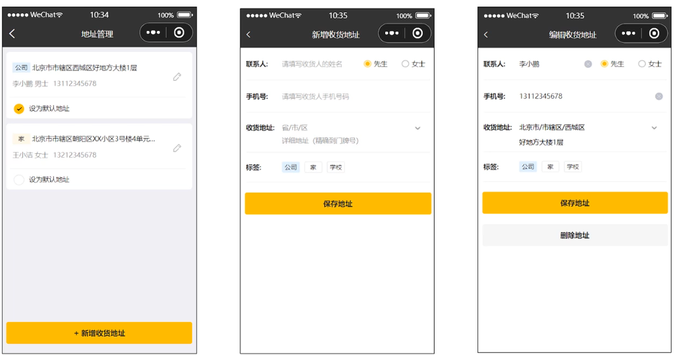The height and width of the screenshot is (355, 675).
Task: Tap the + 新增收货地址 button
Action: tap(99, 333)
